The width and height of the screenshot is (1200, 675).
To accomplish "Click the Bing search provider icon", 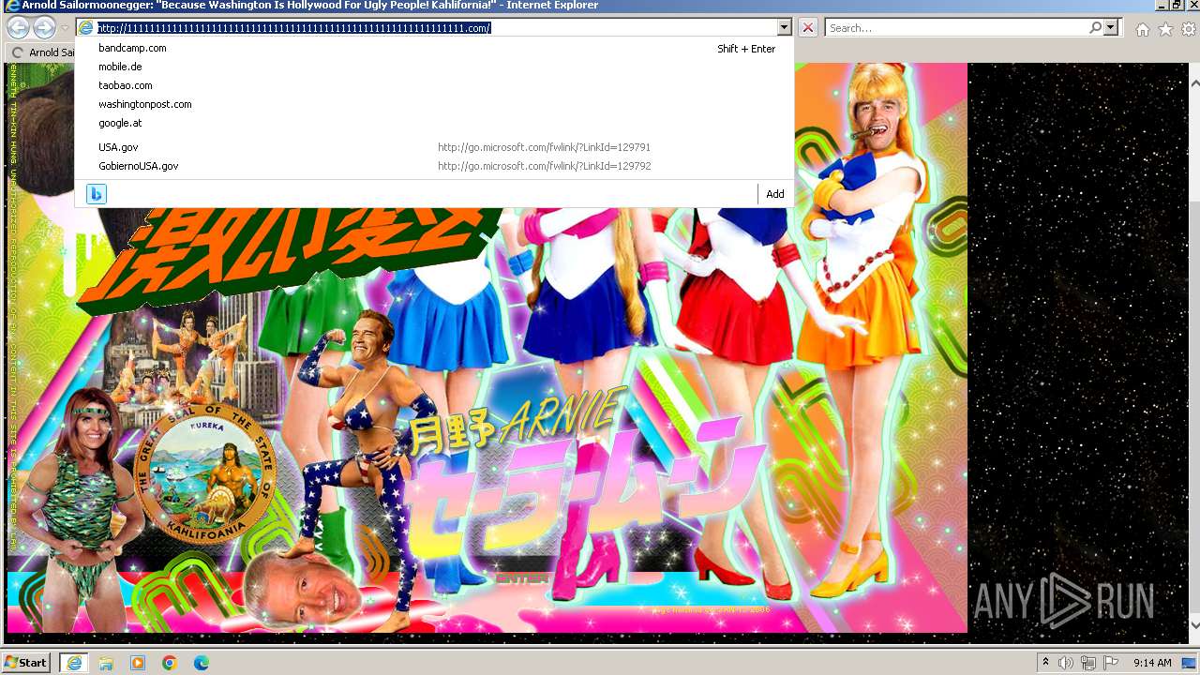I will tap(96, 194).
